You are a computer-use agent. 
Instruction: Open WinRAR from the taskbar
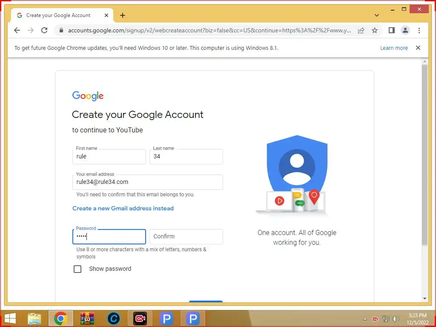(87, 318)
